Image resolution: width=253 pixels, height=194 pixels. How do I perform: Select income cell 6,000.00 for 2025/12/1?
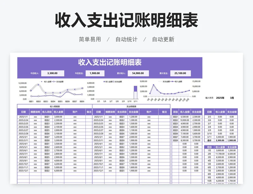pyautogui.click(x=59, y=171)
